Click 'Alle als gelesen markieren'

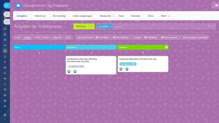tap(195, 37)
